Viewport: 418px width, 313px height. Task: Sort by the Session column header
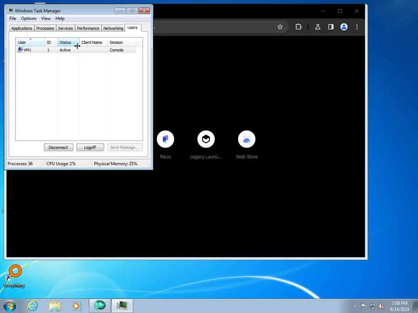122,42
